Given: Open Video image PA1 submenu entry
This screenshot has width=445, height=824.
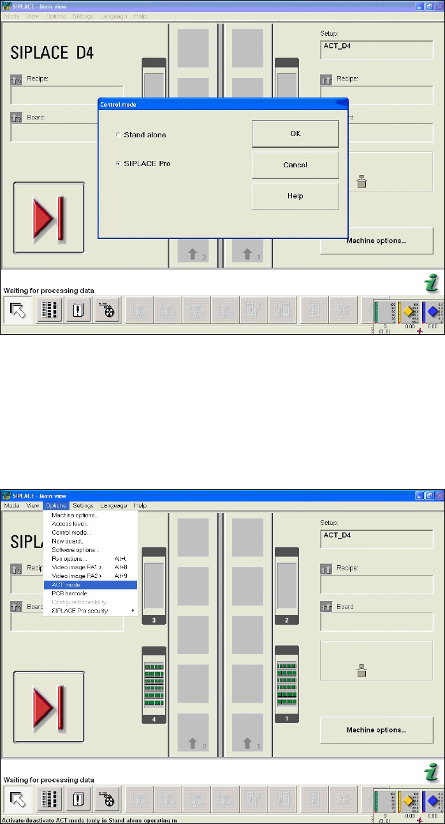Looking at the screenshot, I should coord(90,567).
